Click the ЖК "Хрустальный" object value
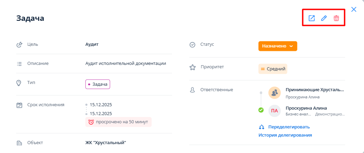The image size is (364, 153). pos(105,142)
